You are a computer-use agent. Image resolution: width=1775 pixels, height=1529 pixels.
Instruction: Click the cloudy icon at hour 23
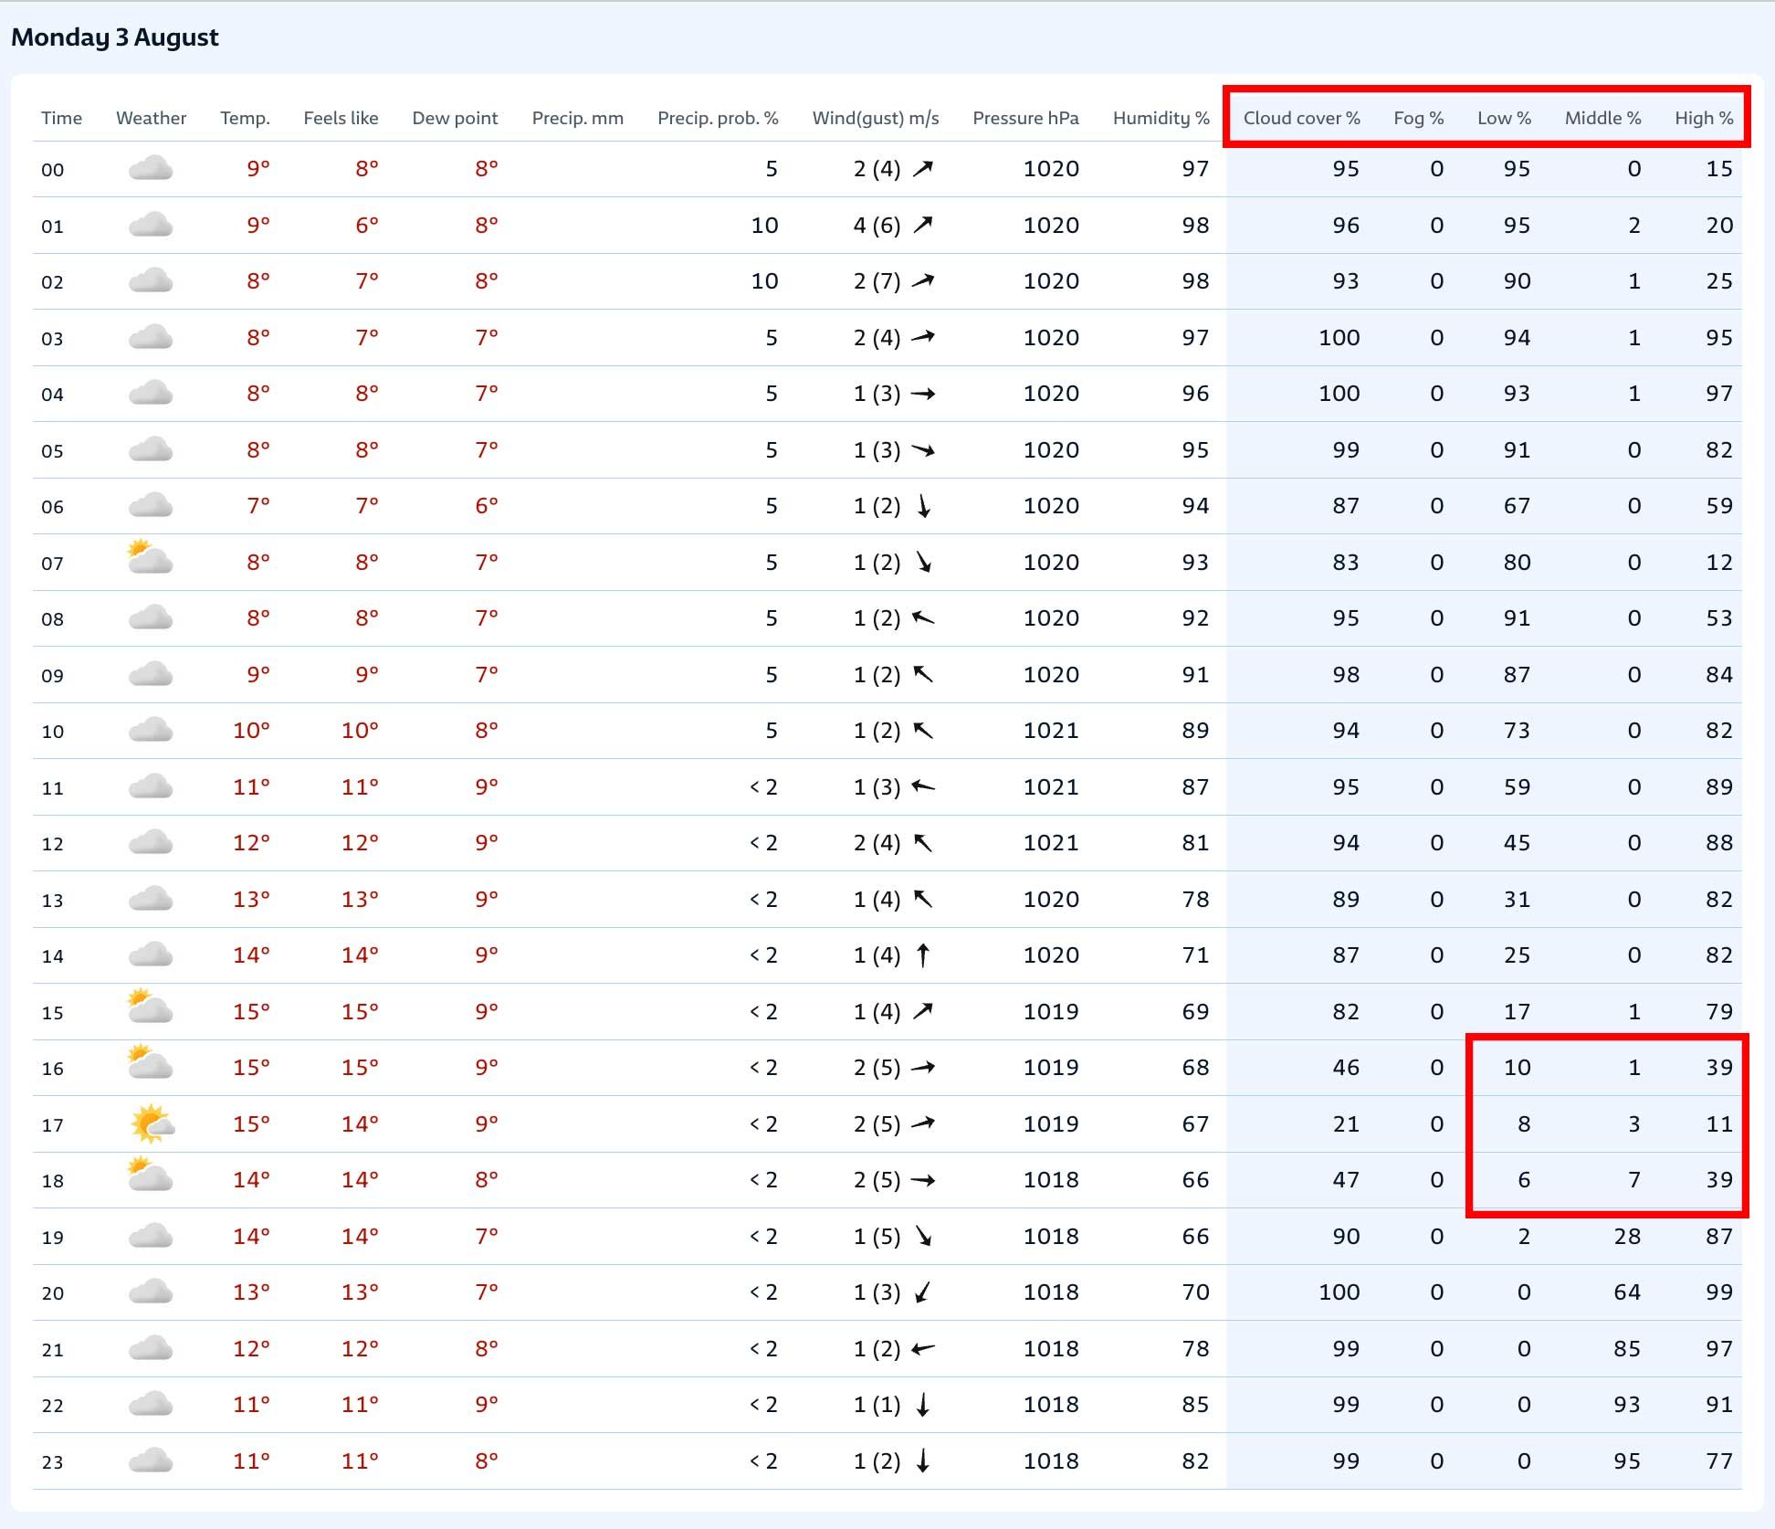pos(151,1460)
